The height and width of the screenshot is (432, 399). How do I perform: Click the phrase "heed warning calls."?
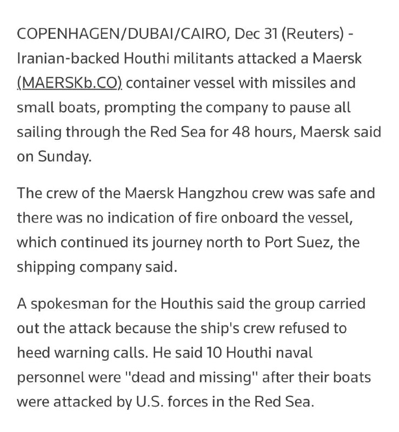pos(84,352)
